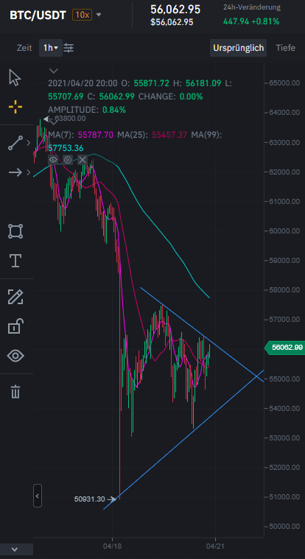Click the MA(99) value 57753.36

[x=66, y=148]
